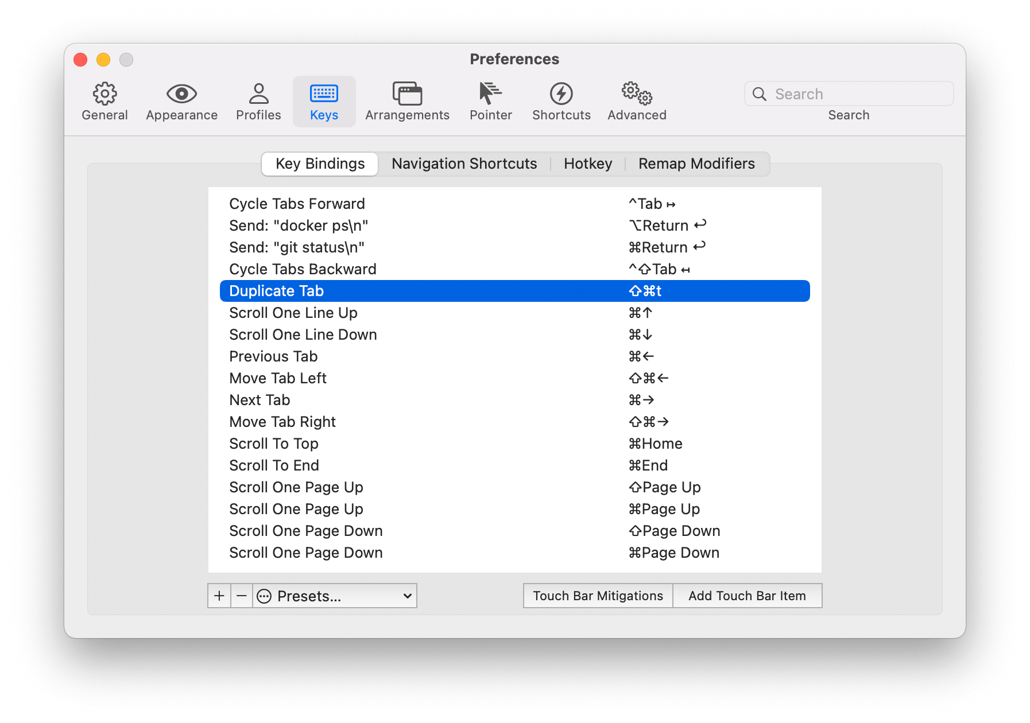Click the remove key binding minus button

[242, 596]
